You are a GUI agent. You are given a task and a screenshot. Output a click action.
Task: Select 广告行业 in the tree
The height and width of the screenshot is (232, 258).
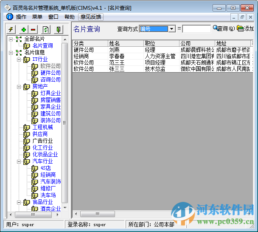42,141
